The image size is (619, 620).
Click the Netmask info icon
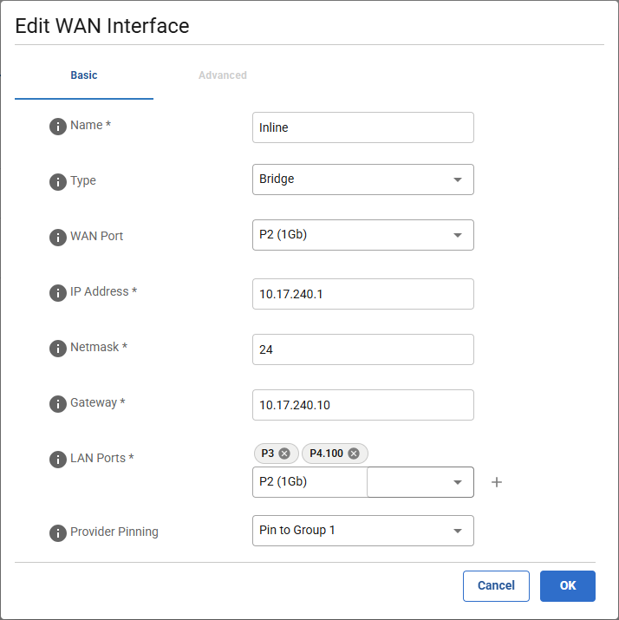[58, 349]
